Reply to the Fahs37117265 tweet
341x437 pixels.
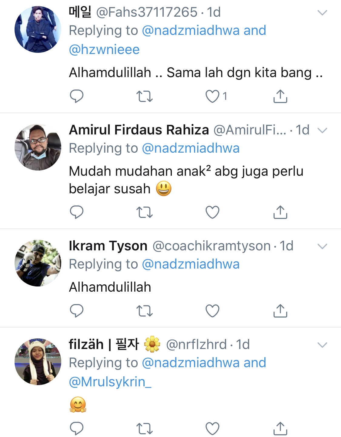click(76, 96)
